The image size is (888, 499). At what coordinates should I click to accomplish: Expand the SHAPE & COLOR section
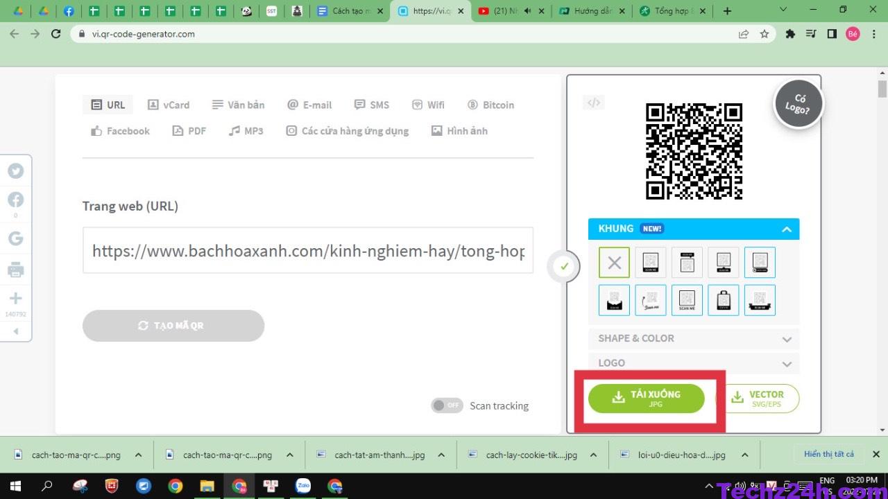click(x=694, y=339)
